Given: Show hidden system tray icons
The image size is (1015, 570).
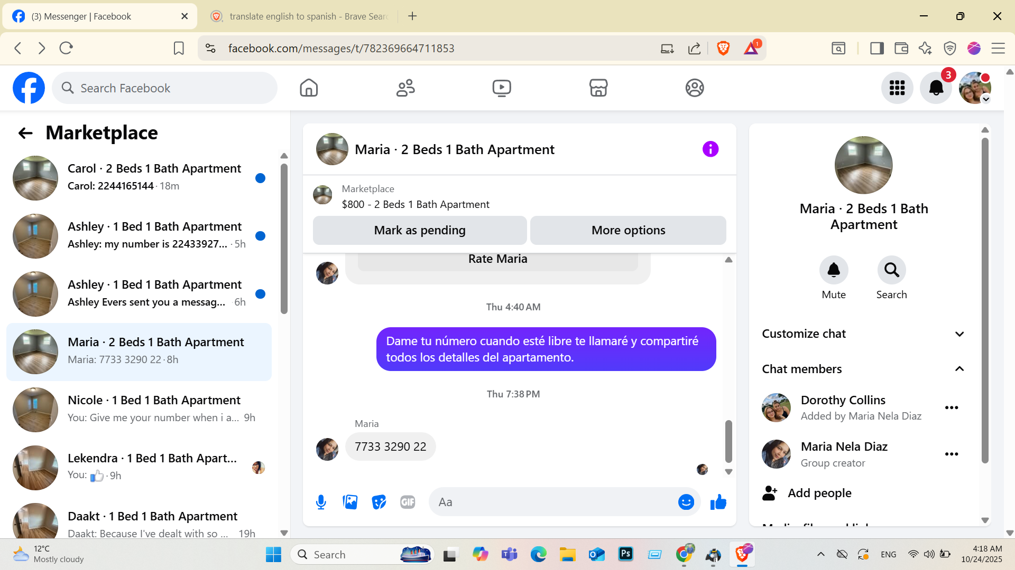Looking at the screenshot, I should (821, 554).
